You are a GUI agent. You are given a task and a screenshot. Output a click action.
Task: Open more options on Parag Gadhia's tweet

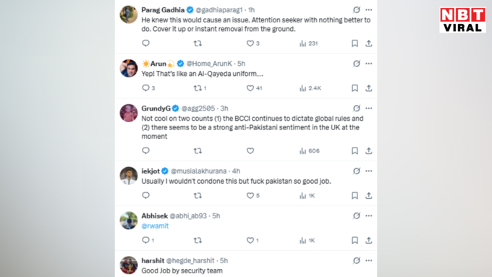tap(369, 9)
